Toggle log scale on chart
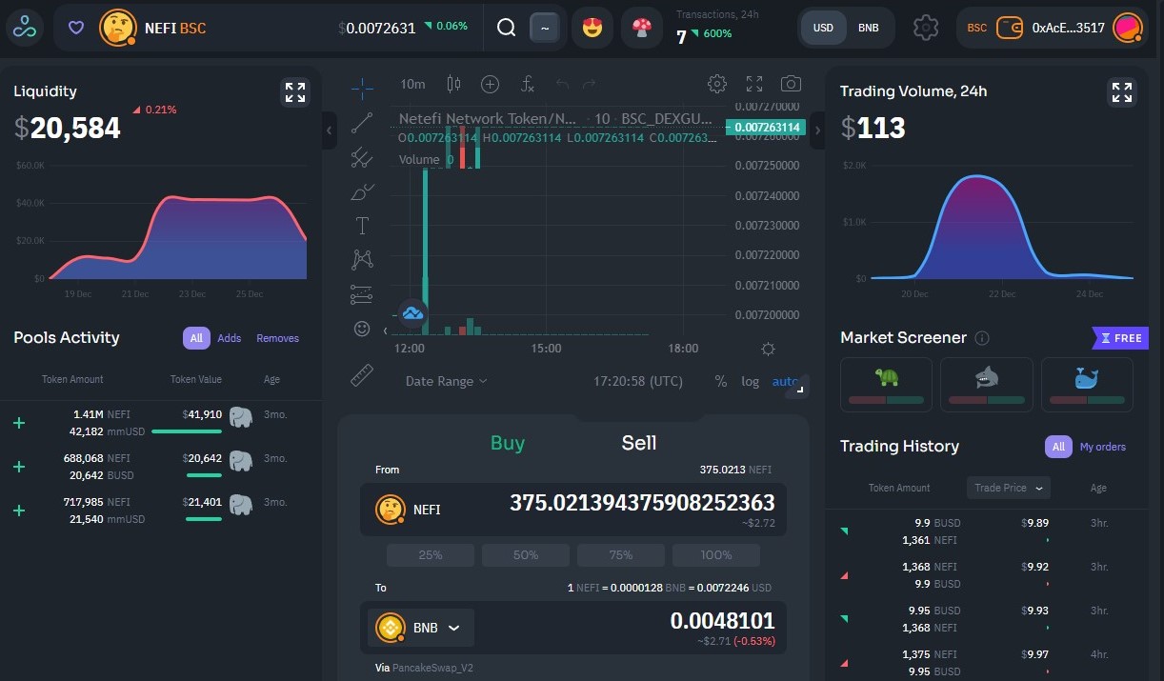 pos(751,381)
